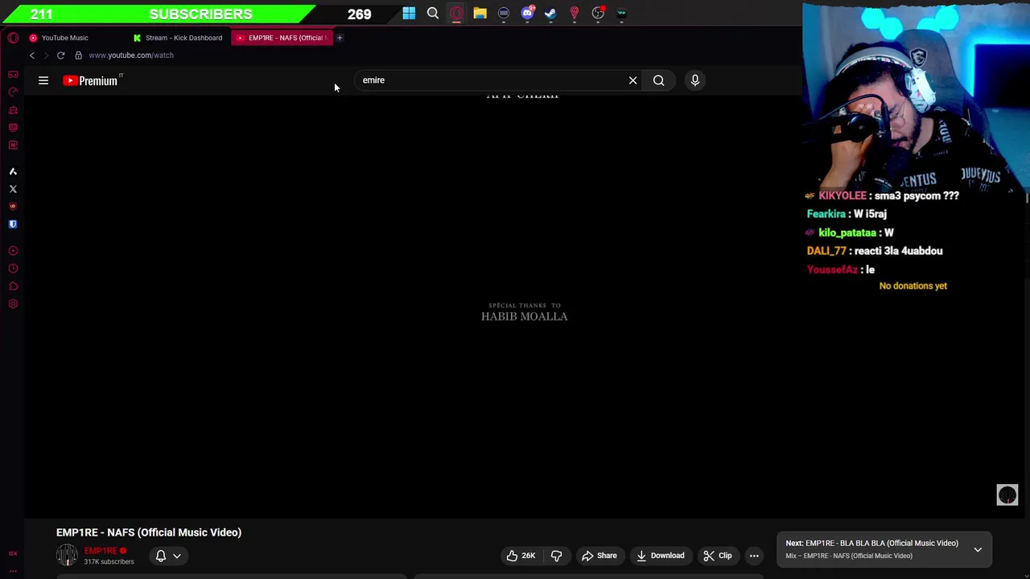Open Bitwarden extension in sidebar
The width and height of the screenshot is (1030, 579).
point(13,224)
